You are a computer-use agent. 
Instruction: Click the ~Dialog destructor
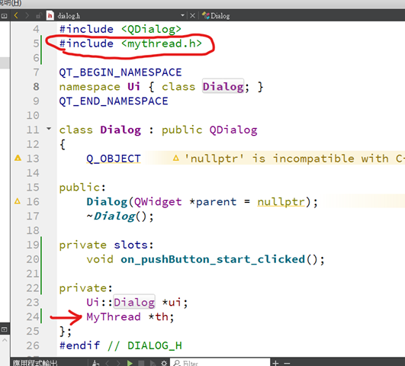(111, 216)
